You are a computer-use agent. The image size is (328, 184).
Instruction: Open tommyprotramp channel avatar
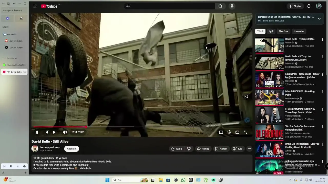[x=35, y=148]
